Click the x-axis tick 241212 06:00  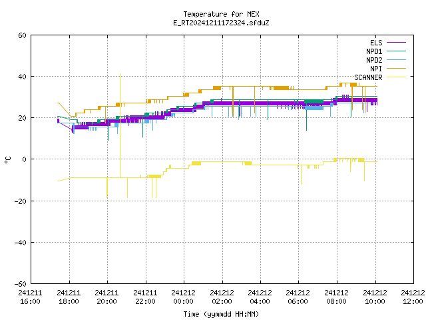point(298,297)
